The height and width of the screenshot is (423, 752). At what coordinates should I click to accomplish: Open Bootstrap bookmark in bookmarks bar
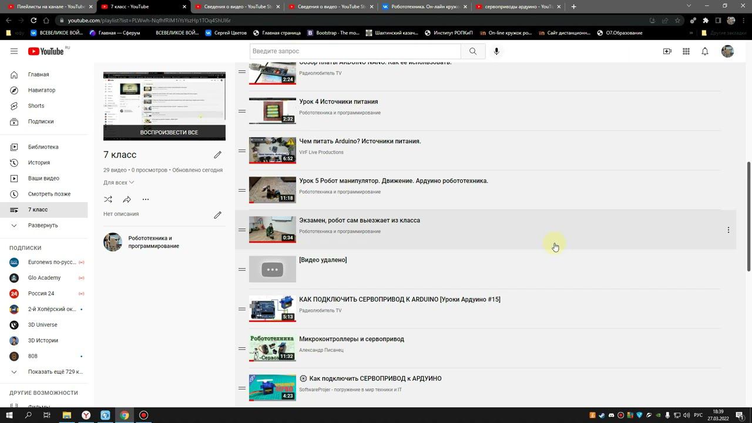point(333,33)
